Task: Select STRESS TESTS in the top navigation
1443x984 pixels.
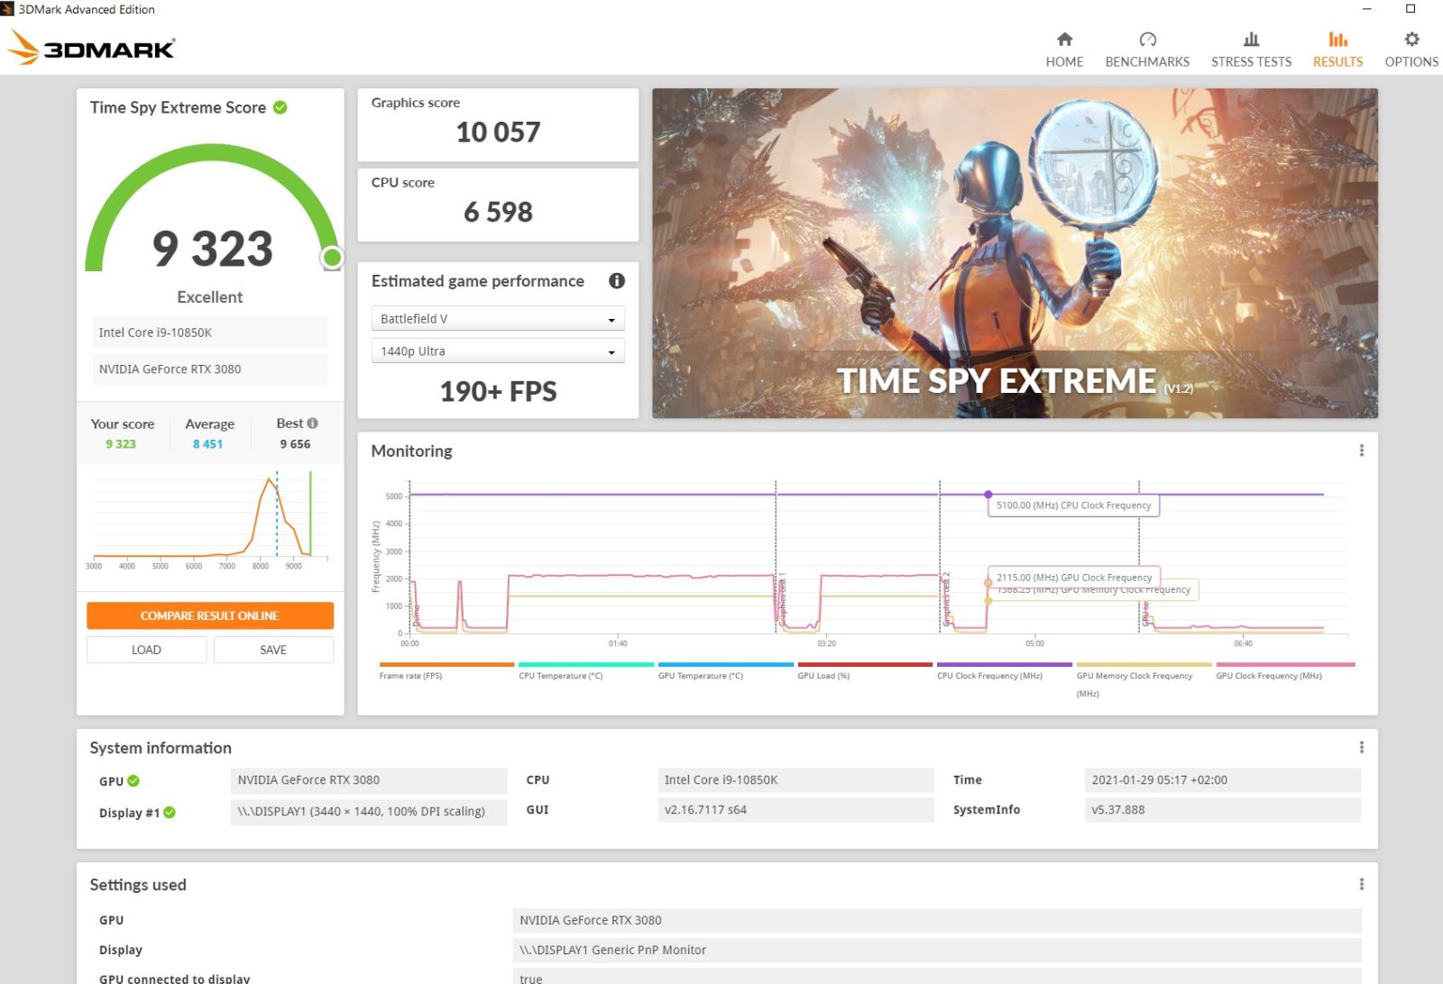Action: tap(1251, 61)
